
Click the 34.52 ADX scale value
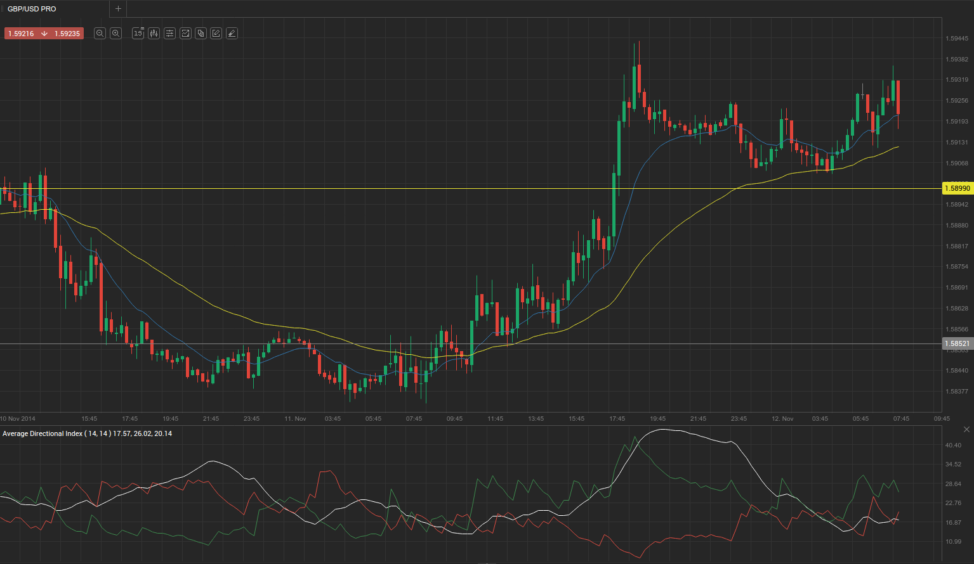click(953, 465)
